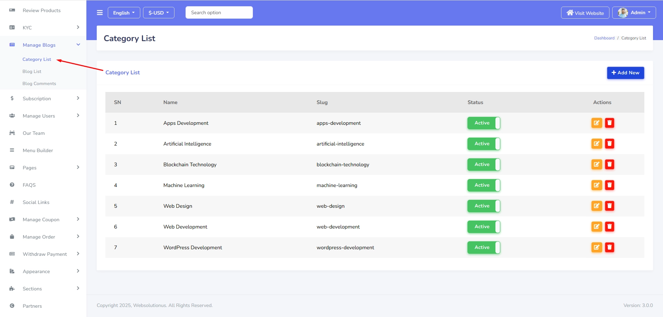This screenshot has height=317, width=663.
Task: Delete the WordPress Development category
Action: click(610, 247)
